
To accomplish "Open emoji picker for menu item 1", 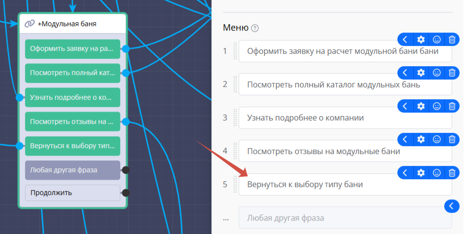I will pos(436,39).
